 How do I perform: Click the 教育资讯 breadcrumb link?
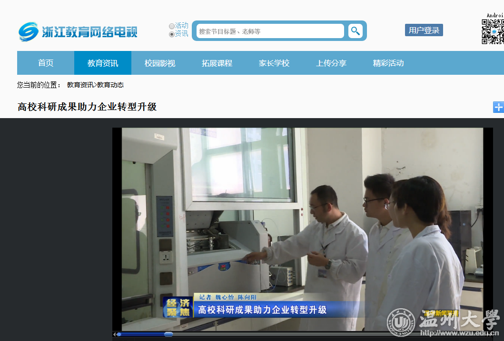80,85
